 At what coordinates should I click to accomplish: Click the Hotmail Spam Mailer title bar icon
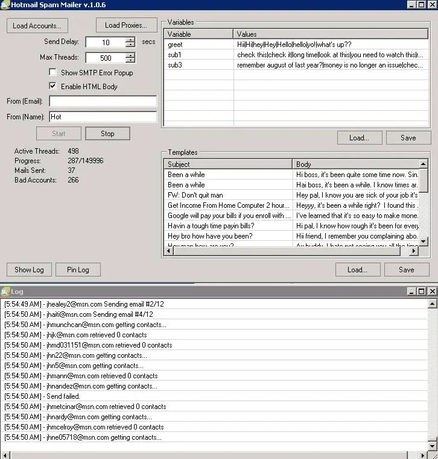click(5, 5)
